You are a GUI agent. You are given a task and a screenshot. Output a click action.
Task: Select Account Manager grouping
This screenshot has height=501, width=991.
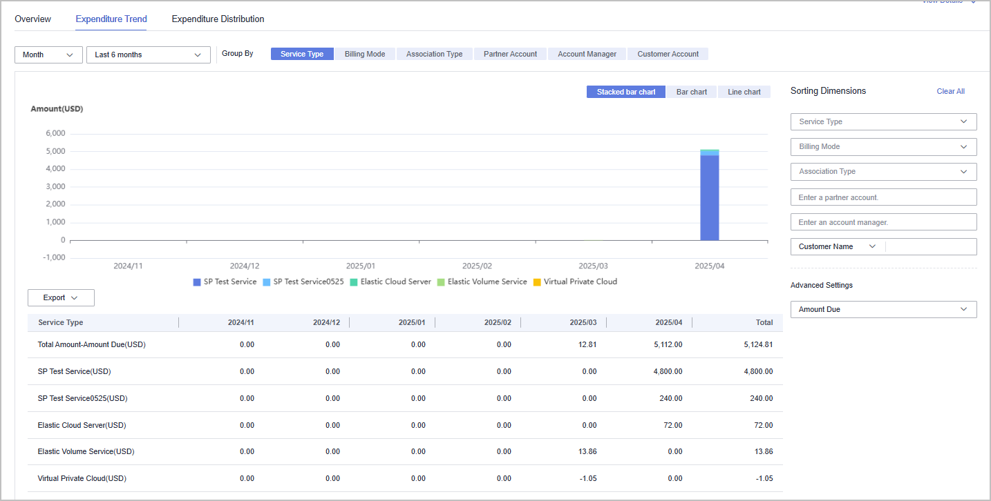587,54
